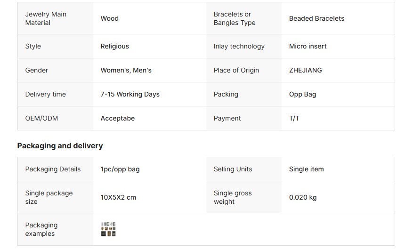Open the packaging examples thumbnail image

click(108, 229)
